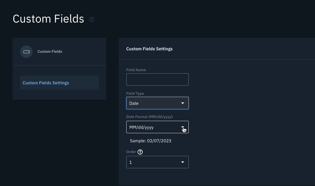The height and width of the screenshot is (186, 315).
Task: Click the Custom Fields sidebar header label
Action: click(50, 52)
